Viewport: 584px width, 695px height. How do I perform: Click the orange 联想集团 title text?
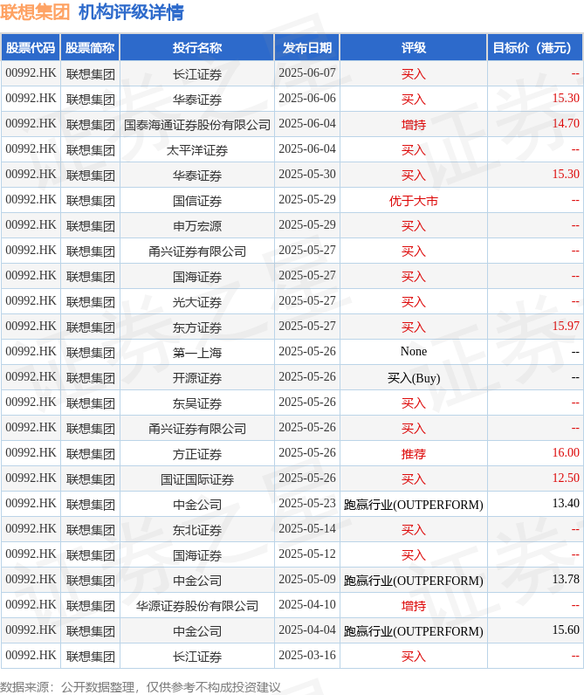tap(35, 12)
